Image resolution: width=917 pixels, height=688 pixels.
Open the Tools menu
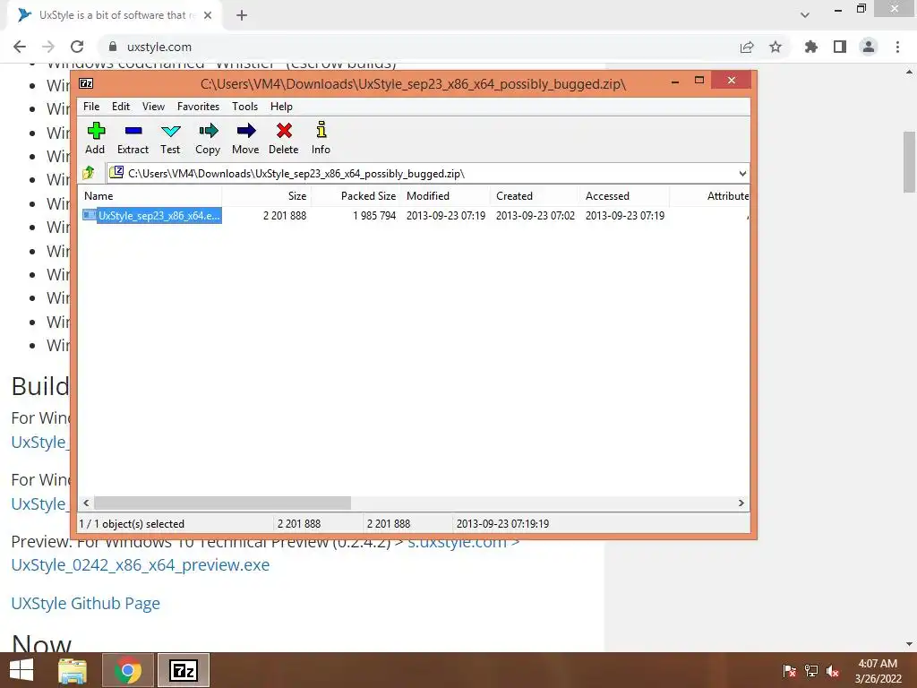244,107
